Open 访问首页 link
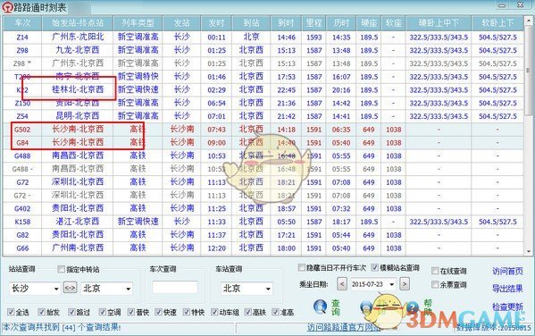 (x=507, y=271)
